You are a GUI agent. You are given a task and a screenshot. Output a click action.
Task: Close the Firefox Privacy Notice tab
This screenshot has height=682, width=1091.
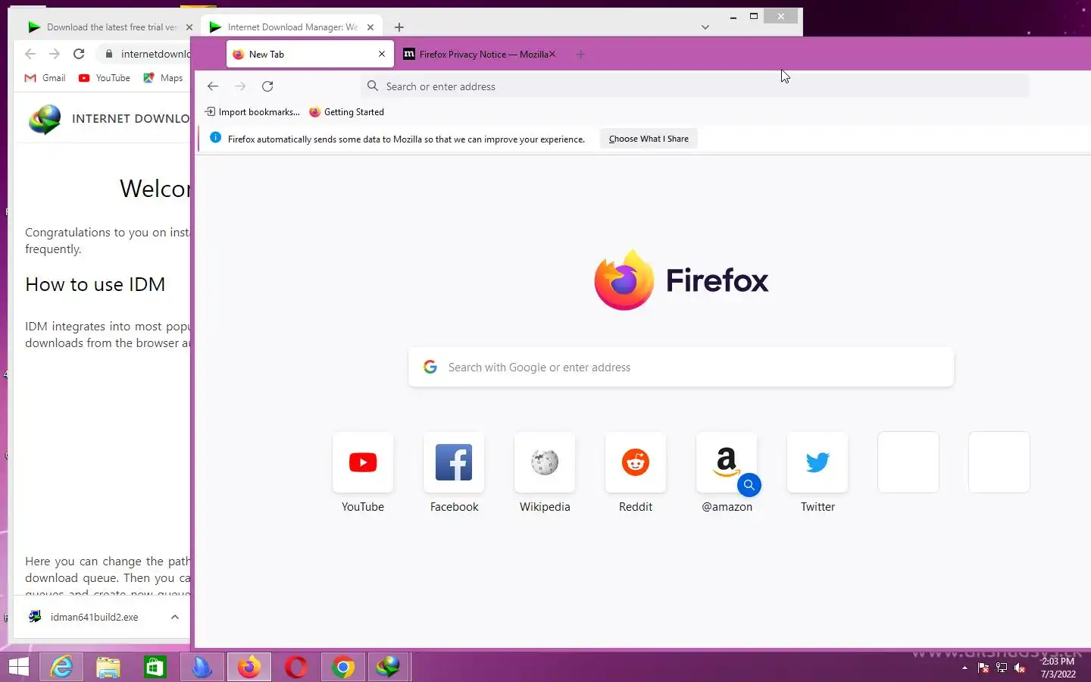pos(552,54)
